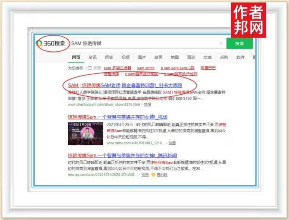Open the 地图 tab
This screenshot has width=289, height=220.
(x=175, y=57)
